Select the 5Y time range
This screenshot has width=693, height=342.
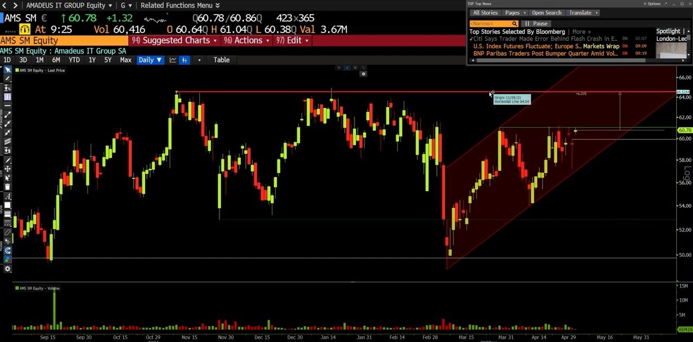(x=108, y=60)
